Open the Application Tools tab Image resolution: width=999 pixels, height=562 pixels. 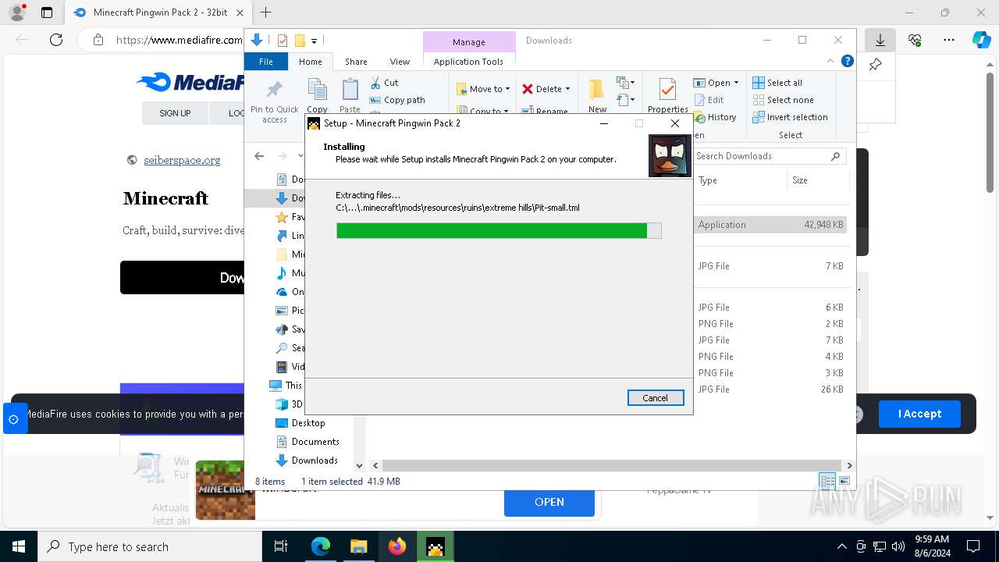pyautogui.click(x=468, y=62)
